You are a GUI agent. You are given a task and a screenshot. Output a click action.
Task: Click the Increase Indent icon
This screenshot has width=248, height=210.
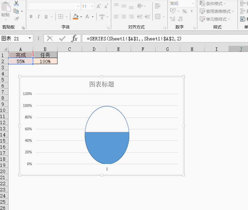click(147, 17)
